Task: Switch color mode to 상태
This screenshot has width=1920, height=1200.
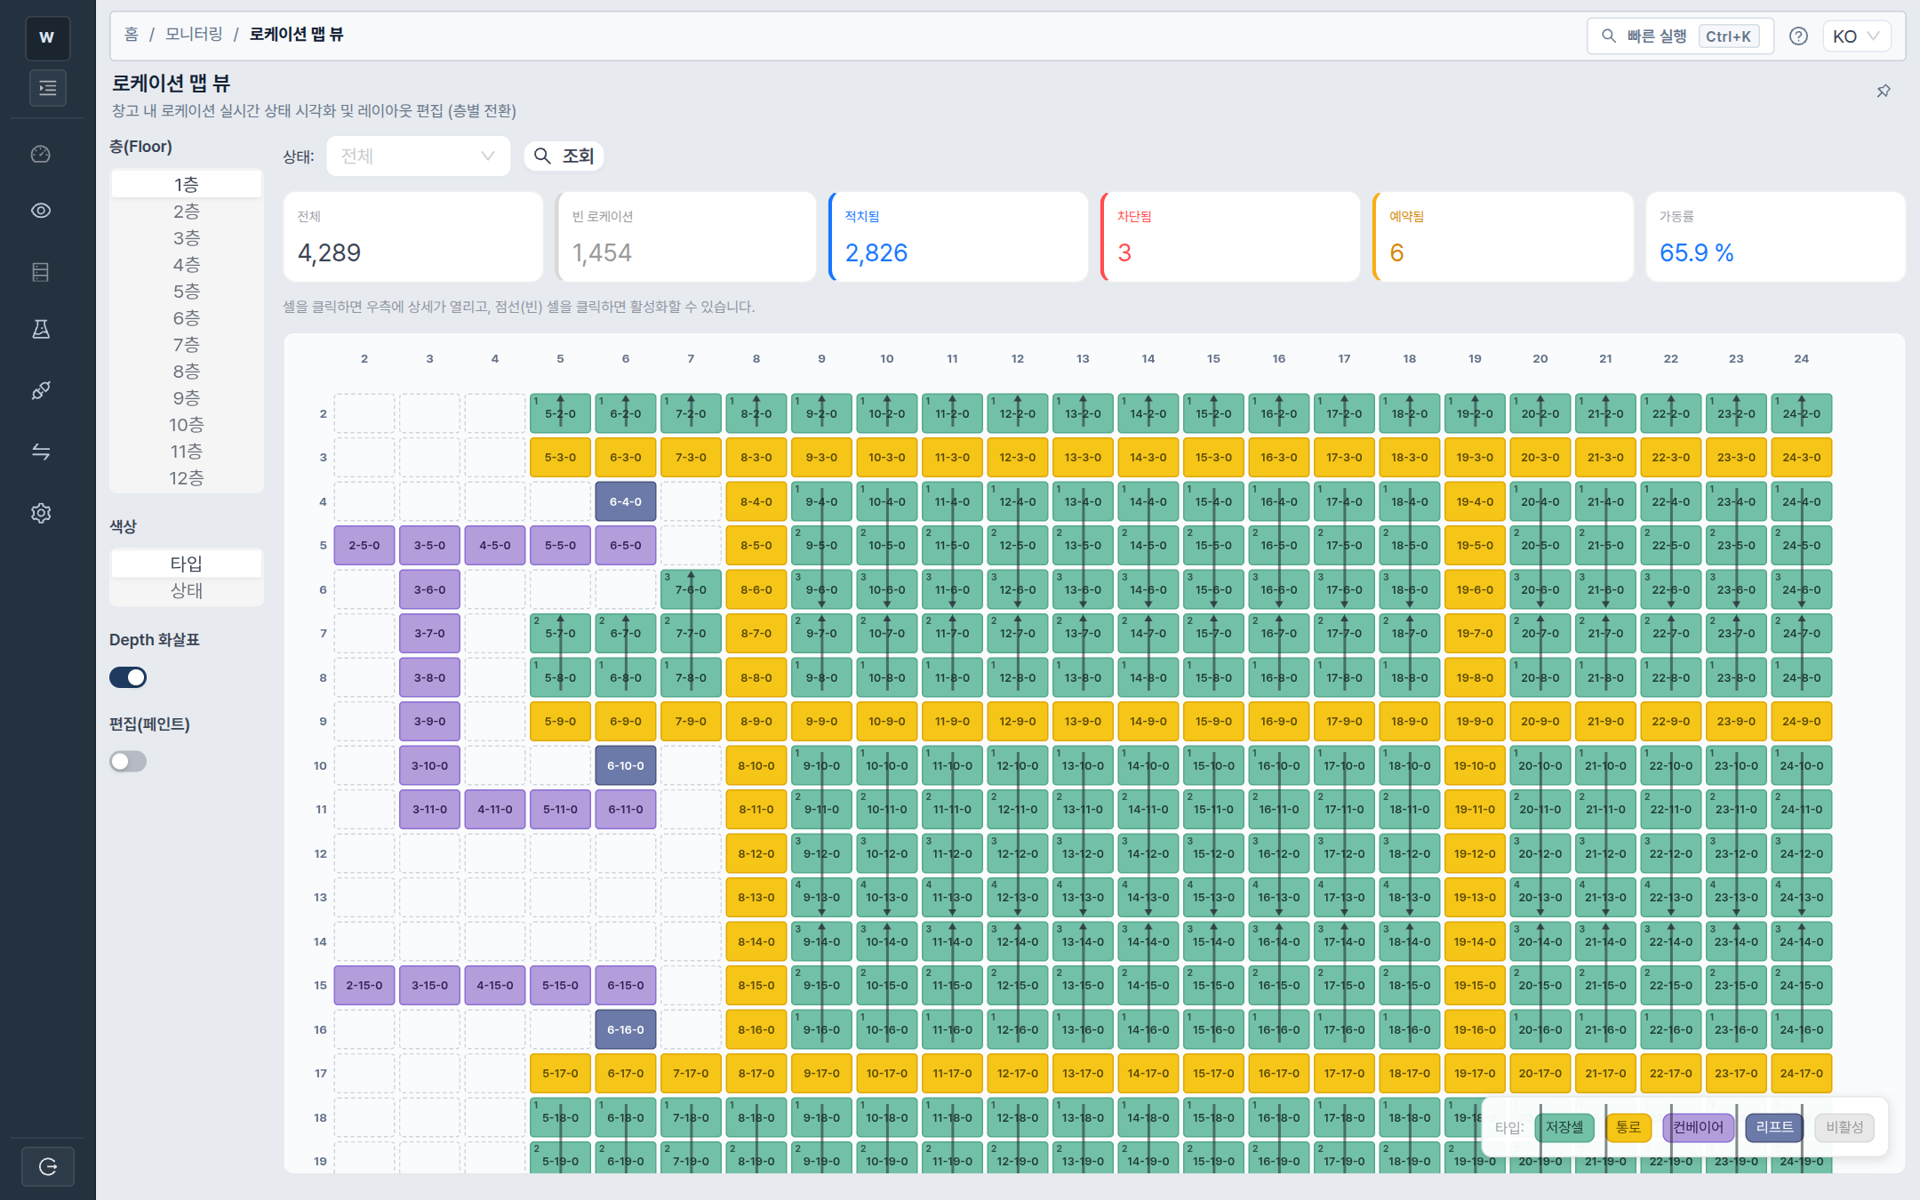Action: 187,590
